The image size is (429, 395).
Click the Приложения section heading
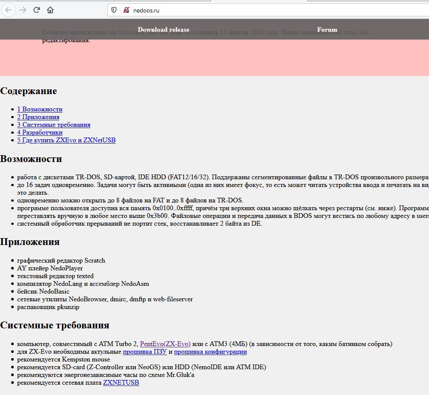click(30, 242)
